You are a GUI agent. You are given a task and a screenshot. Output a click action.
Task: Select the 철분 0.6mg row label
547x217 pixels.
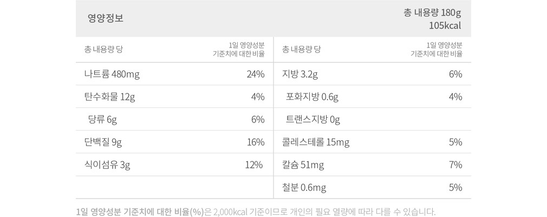pos(304,187)
